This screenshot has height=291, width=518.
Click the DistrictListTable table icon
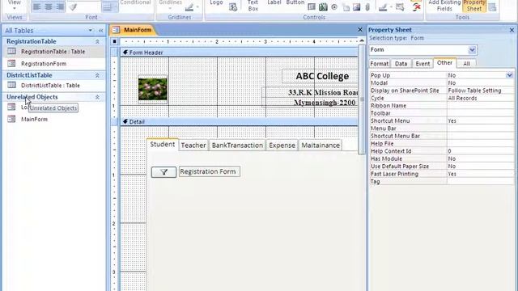11,85
